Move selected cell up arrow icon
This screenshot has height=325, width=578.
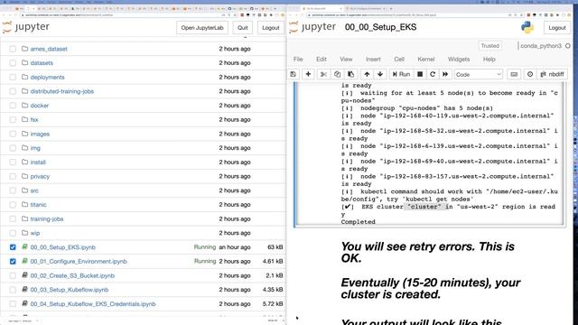367,74
